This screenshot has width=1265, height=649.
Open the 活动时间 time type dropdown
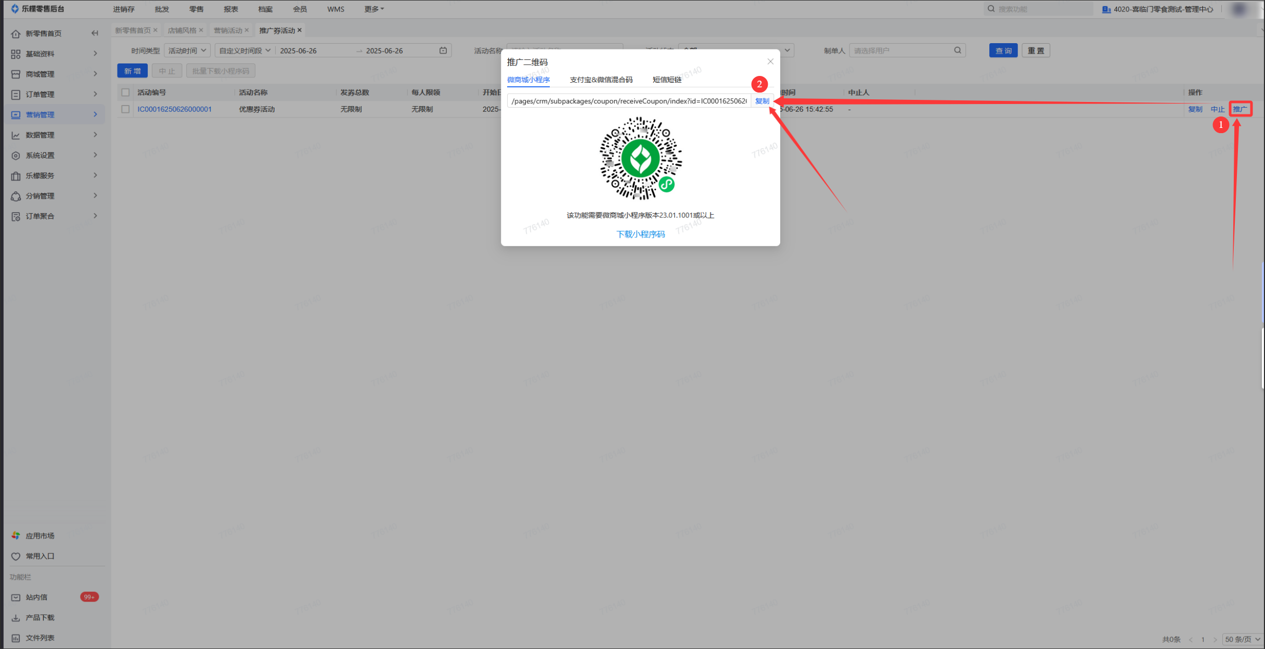pyautogui.click(x=187, y=50)
